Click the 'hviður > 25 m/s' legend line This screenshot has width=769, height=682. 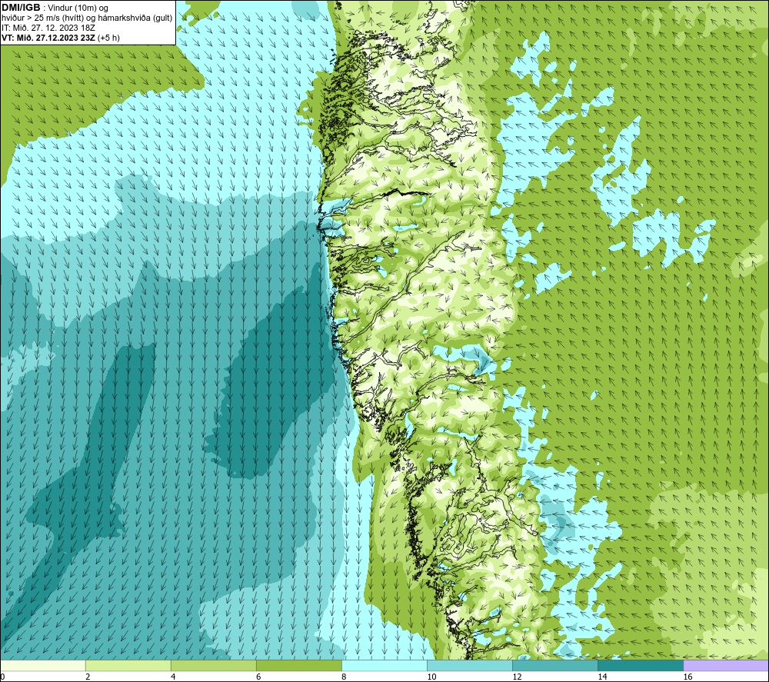click(x=87, y=18)
